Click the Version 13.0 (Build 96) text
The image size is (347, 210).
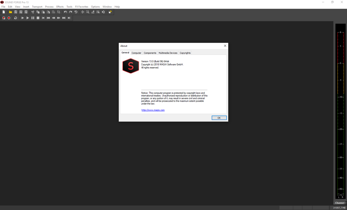click(x=155, y=61)
